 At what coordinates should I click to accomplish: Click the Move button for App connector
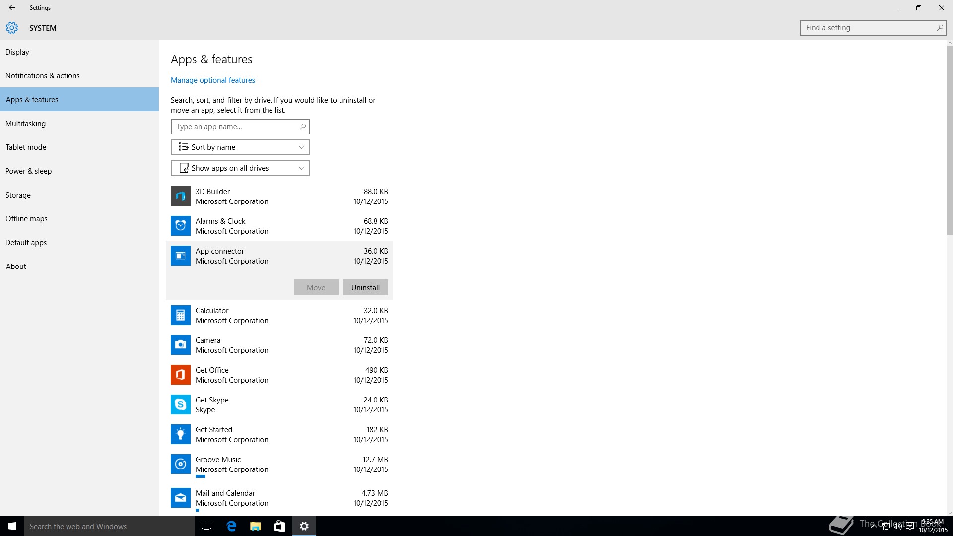click(316, 287)
